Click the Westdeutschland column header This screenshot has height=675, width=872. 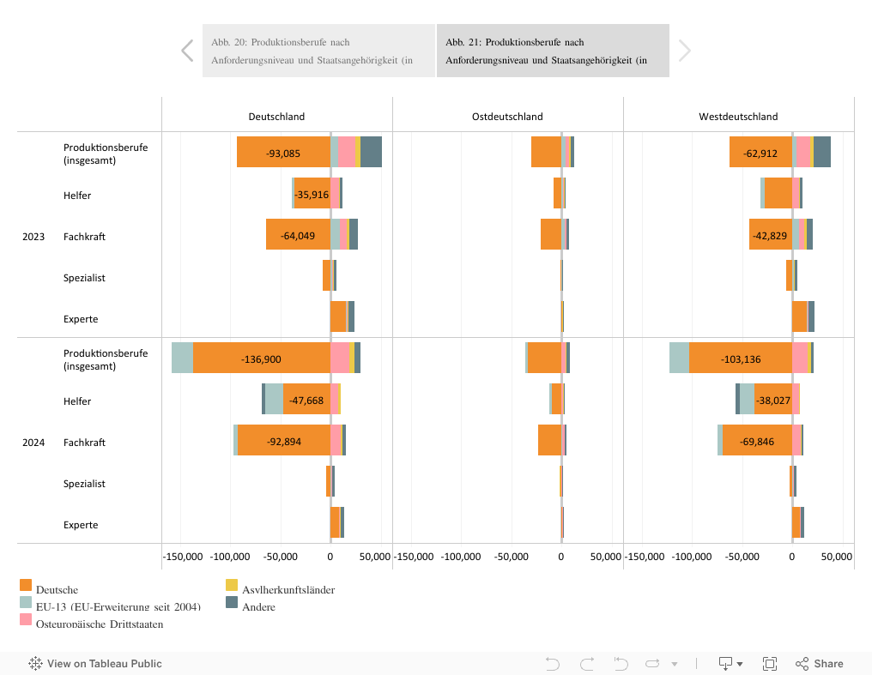click(x=738, y=117)
